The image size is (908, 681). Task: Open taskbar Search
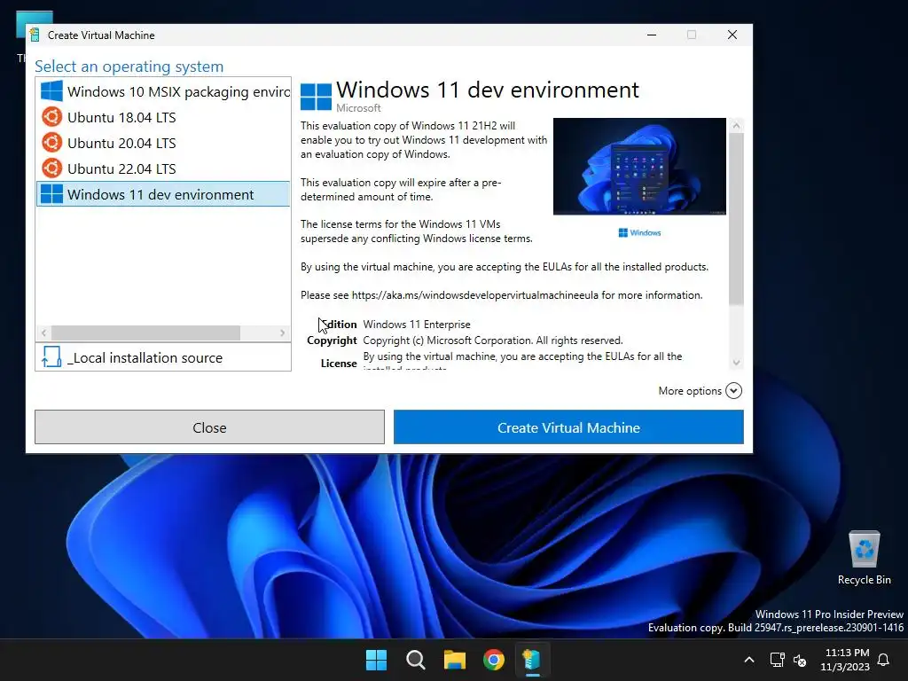(415, 660)
